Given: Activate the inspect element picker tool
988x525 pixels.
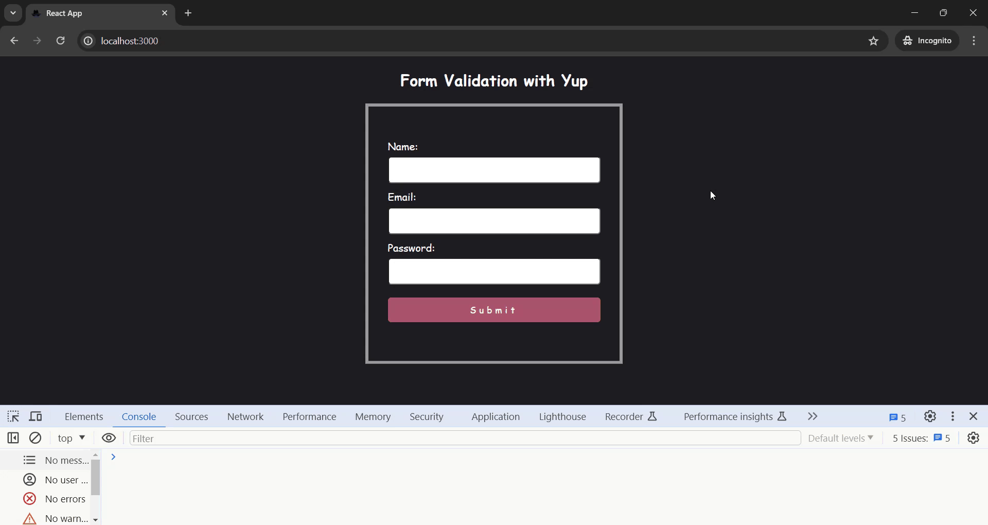Looking at the screenshot, I should 13,416.
